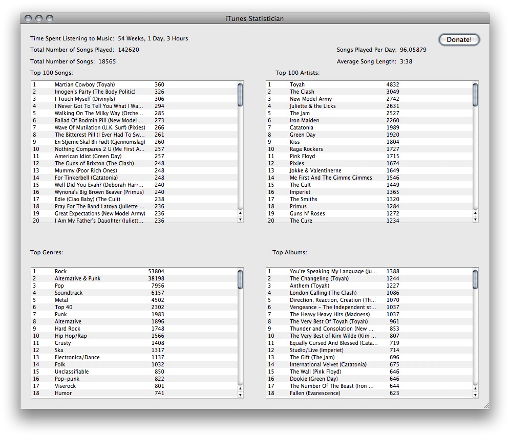
Task: Minimize the iTunes Statistician window
Action: [39, 18]
